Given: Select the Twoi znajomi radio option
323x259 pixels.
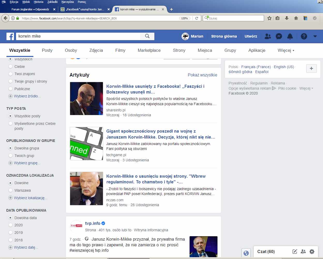Looking at the screenshot, I should point(11,74).
